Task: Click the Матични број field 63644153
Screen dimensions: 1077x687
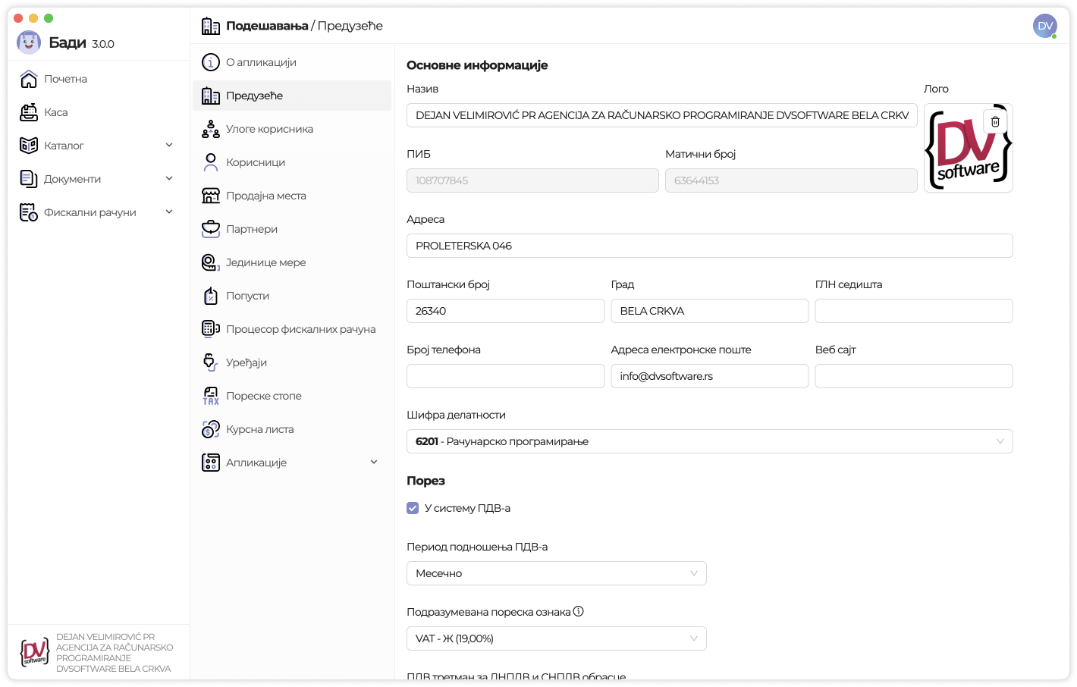Action: (x=791, y=180)
